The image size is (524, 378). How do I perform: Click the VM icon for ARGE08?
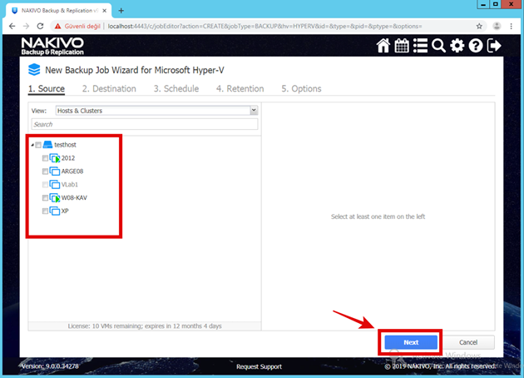click(55, 171)
